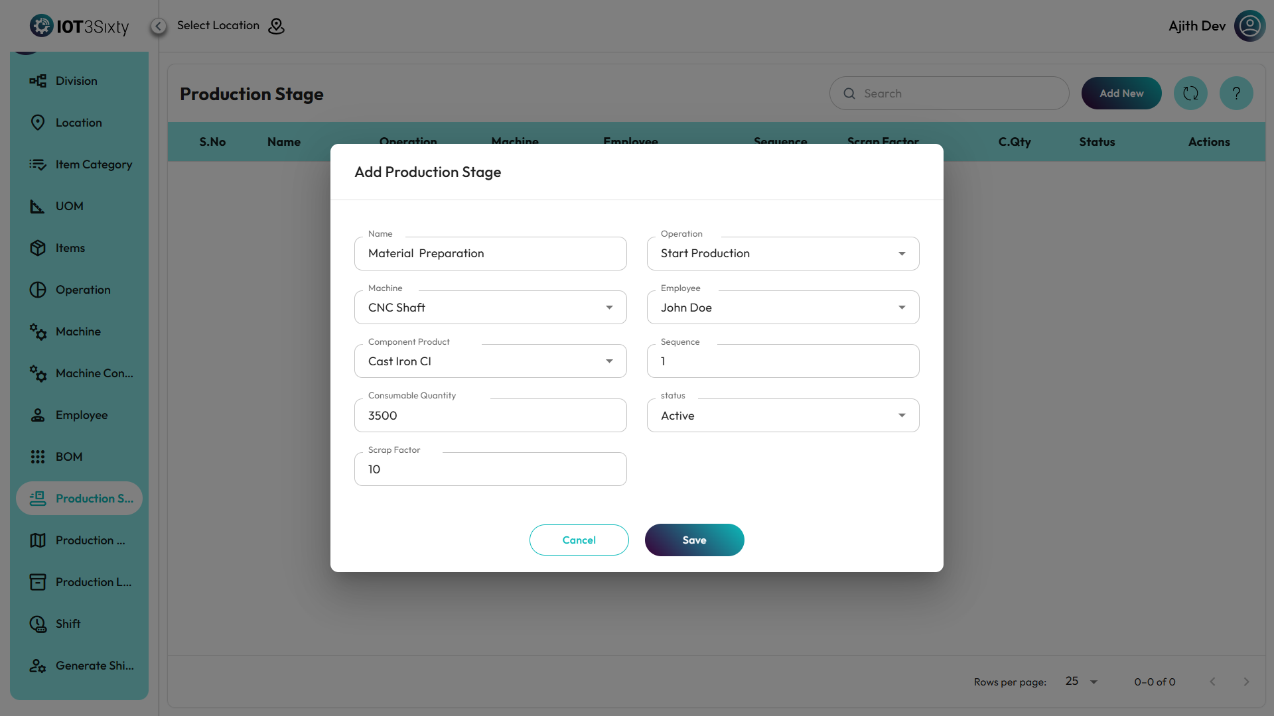
Task: Focus the Consumable Quantity field
Action: 490,416
